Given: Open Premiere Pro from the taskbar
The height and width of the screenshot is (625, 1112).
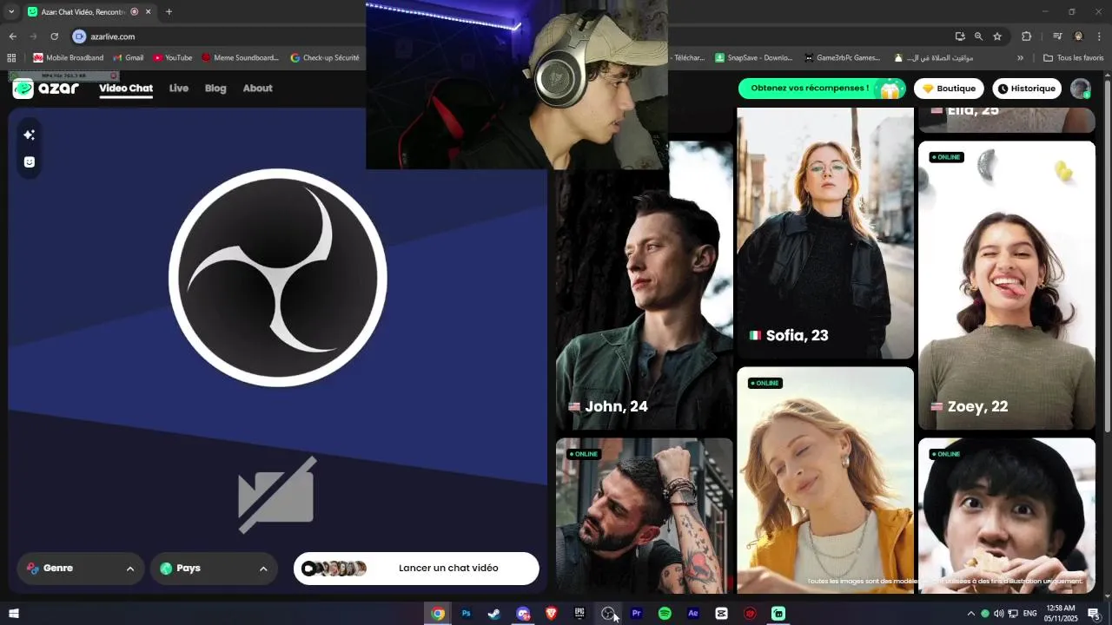Looking at the screenshot, I should click(x=636, y=614).
